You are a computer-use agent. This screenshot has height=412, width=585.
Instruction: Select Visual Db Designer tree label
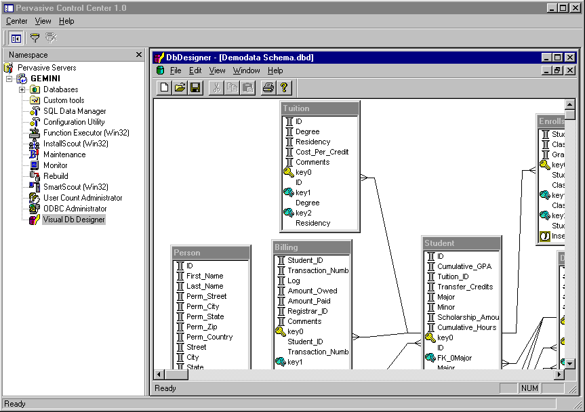coord(74,220)
